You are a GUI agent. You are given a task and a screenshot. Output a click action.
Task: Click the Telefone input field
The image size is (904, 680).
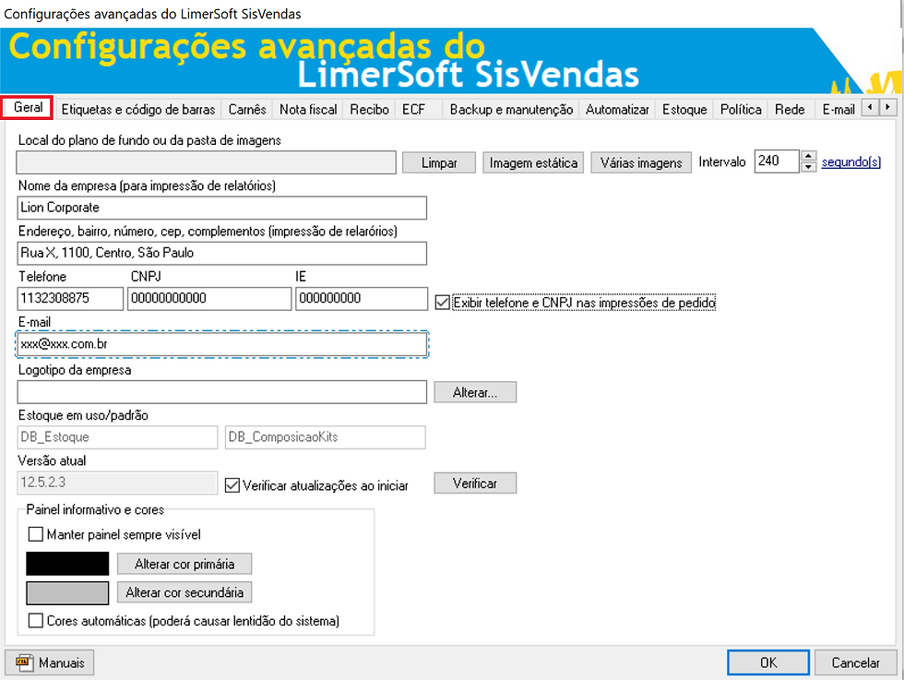(70, 299)
